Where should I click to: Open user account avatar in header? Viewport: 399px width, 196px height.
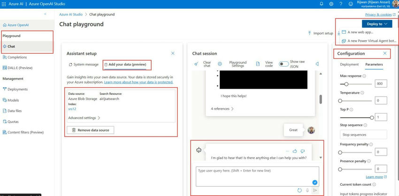395,4
